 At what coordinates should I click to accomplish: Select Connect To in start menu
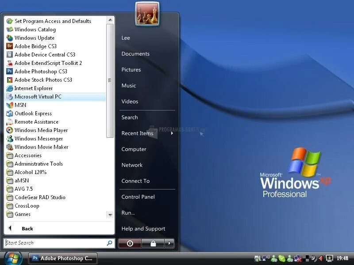pyautogui.click(x=135, y=181)
